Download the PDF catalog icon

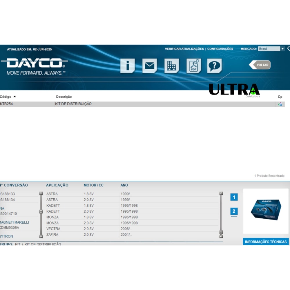194,66
